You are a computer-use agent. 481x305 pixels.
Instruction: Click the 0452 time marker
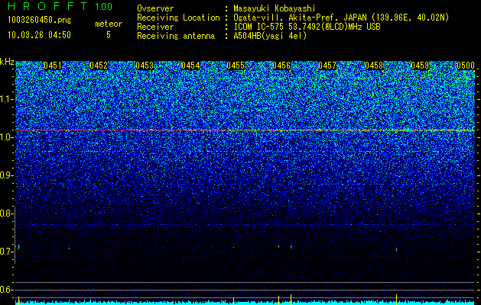coord(99,66)
